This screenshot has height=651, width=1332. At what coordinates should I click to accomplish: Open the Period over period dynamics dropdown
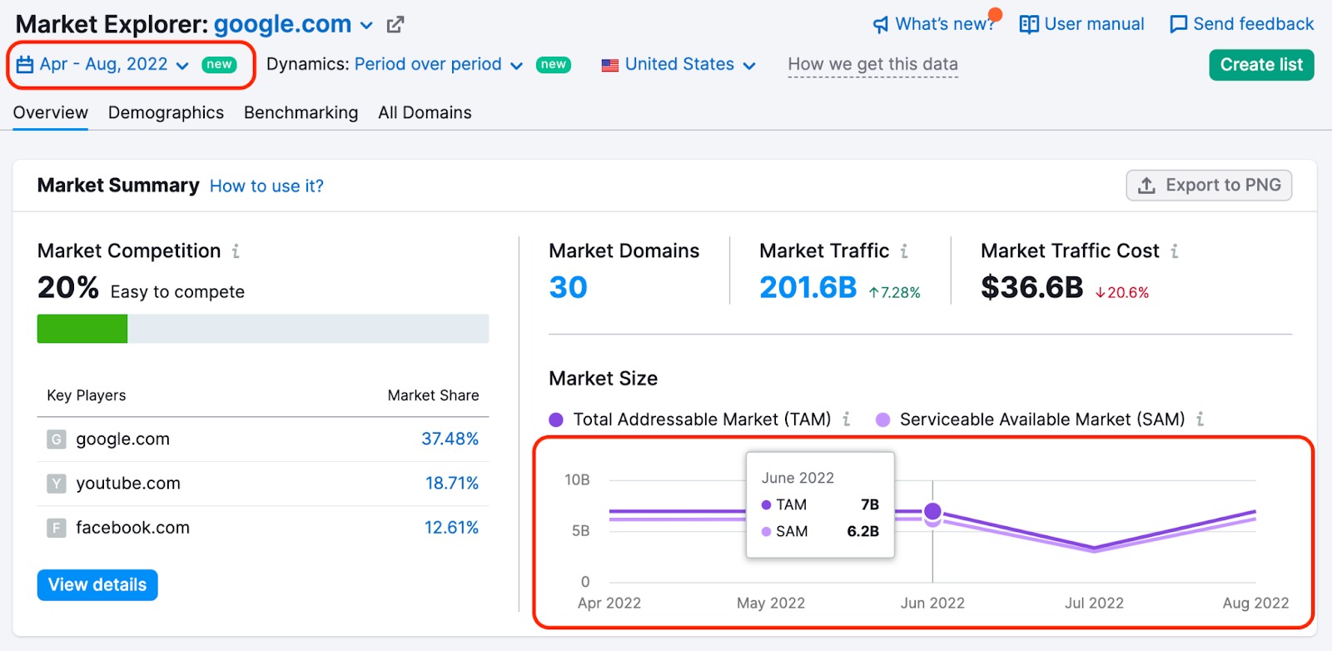[438, 64]
